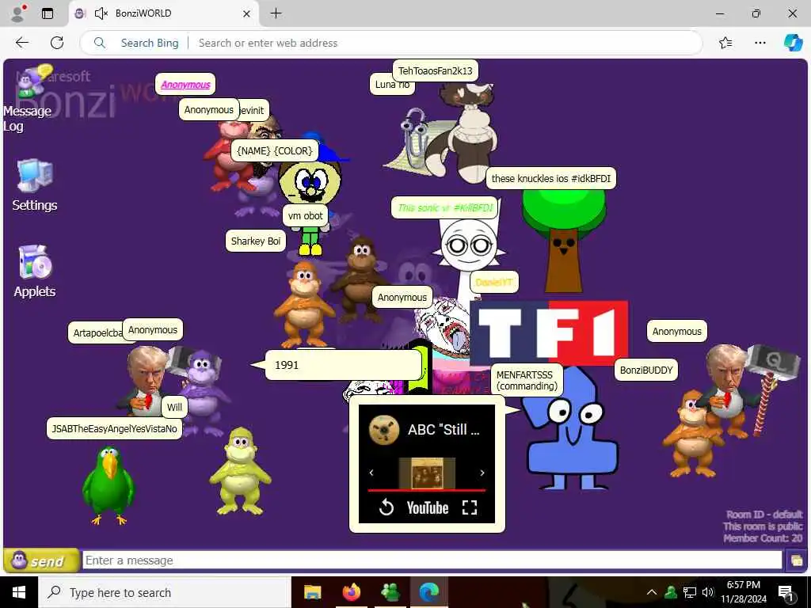Image resolution: width=811 pixels, height=608 pixels.
Task: Open fullscreen on the YouTube embed
Action: click(470, 507)
